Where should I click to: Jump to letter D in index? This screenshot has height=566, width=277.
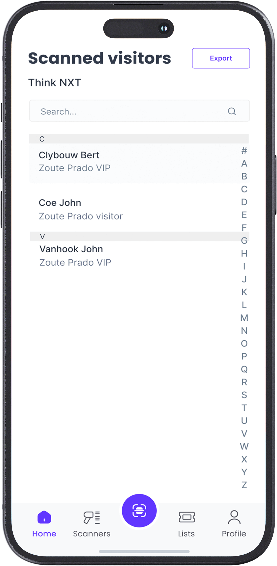click(x=244, y=202)
